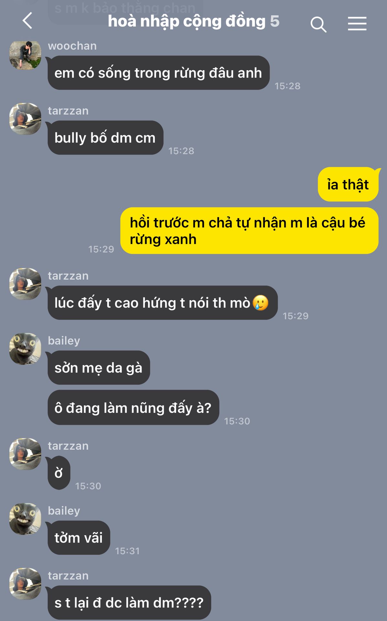The image size is (387, 621).
Task: Go back using the left chevron arrow
Action: [27, 21]
